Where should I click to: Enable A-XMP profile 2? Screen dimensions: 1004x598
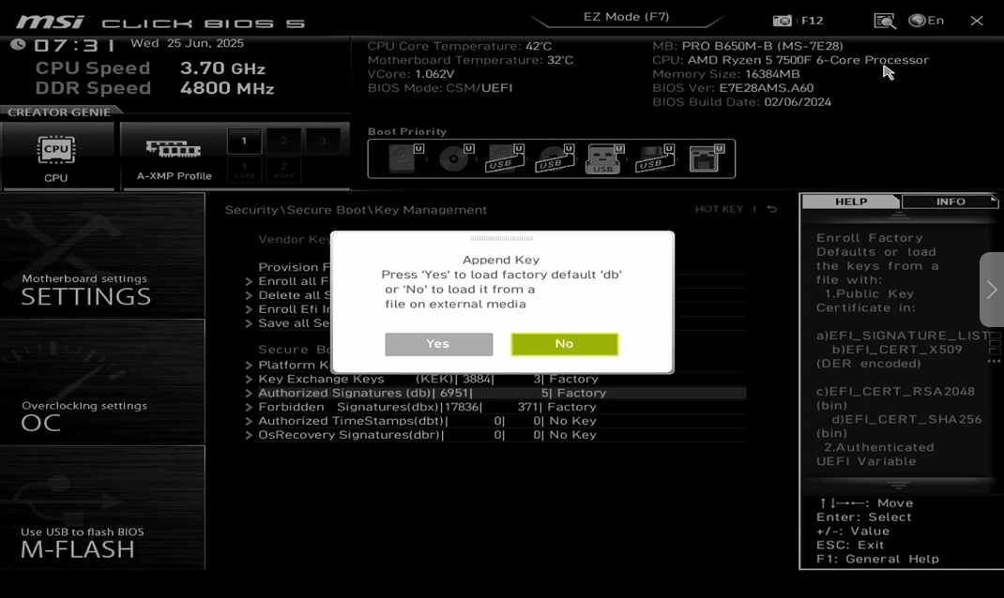pos(283,141)
